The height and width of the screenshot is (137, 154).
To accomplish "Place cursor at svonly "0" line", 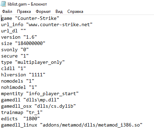I will (x=15, y=50).
